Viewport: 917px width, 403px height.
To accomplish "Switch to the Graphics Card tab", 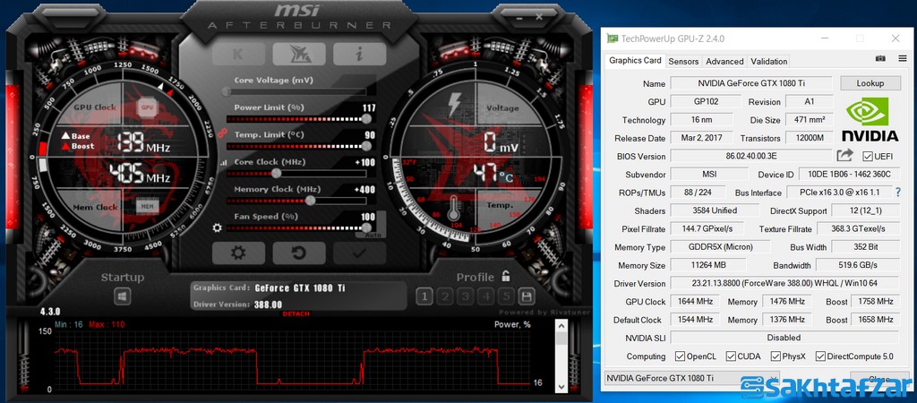I will coord(635,61).
